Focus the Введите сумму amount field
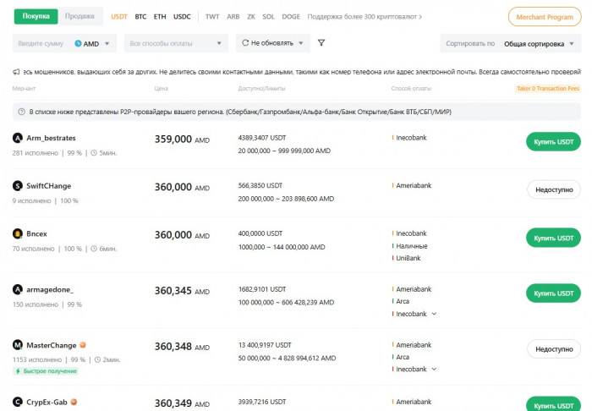Screen dimensions: 592x411 pyautogui.click(x=41, y=43)
